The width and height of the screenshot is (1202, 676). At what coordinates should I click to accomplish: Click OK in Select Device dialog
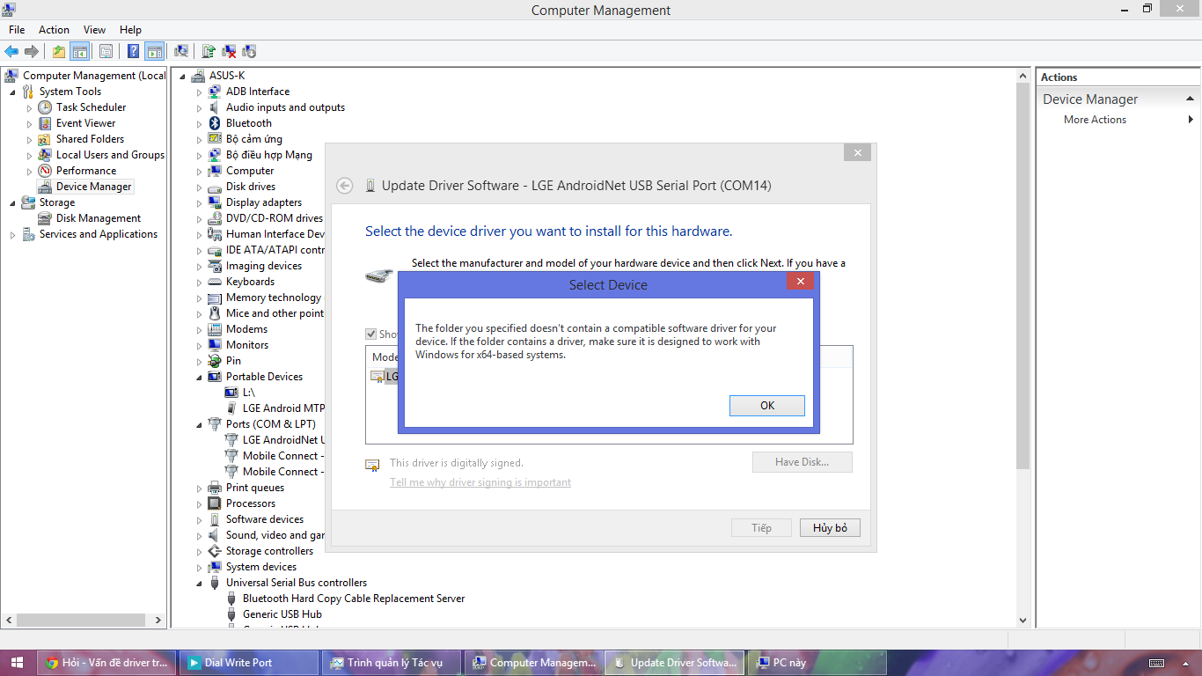tap(767, 406)
